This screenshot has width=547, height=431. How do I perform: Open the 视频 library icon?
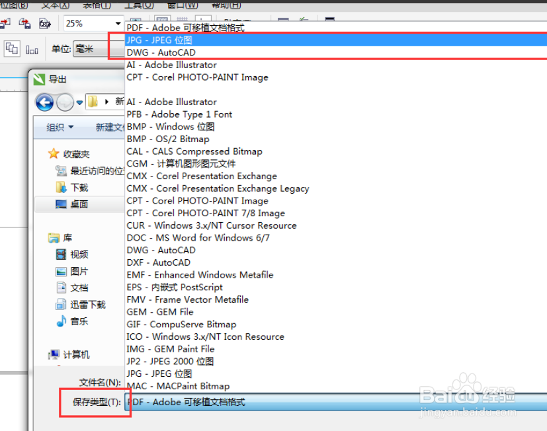click(x=61, y=255)
